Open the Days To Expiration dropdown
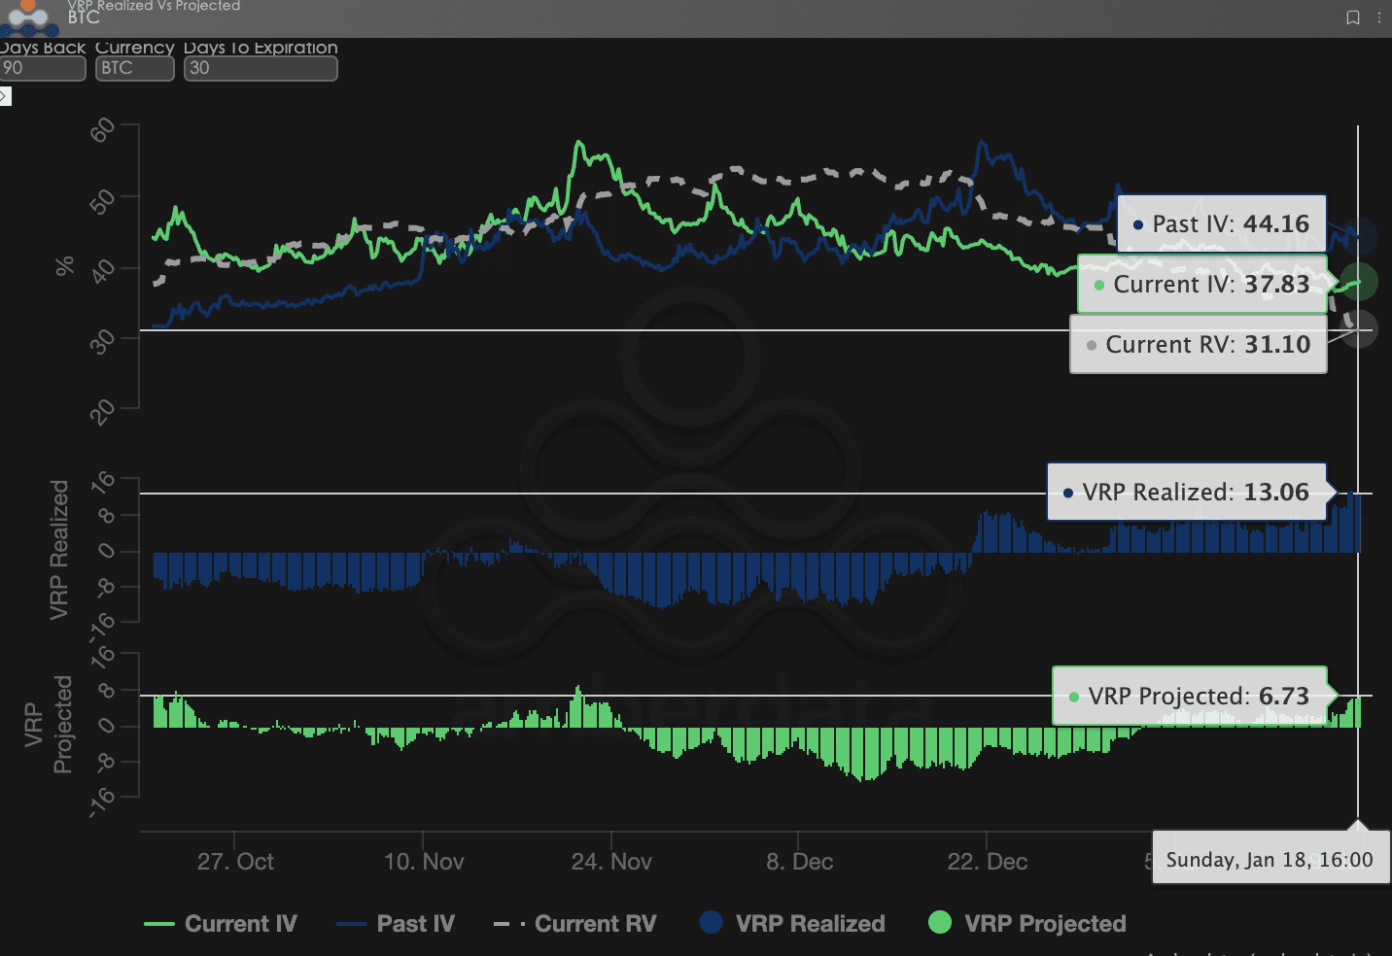 point(261,68)
